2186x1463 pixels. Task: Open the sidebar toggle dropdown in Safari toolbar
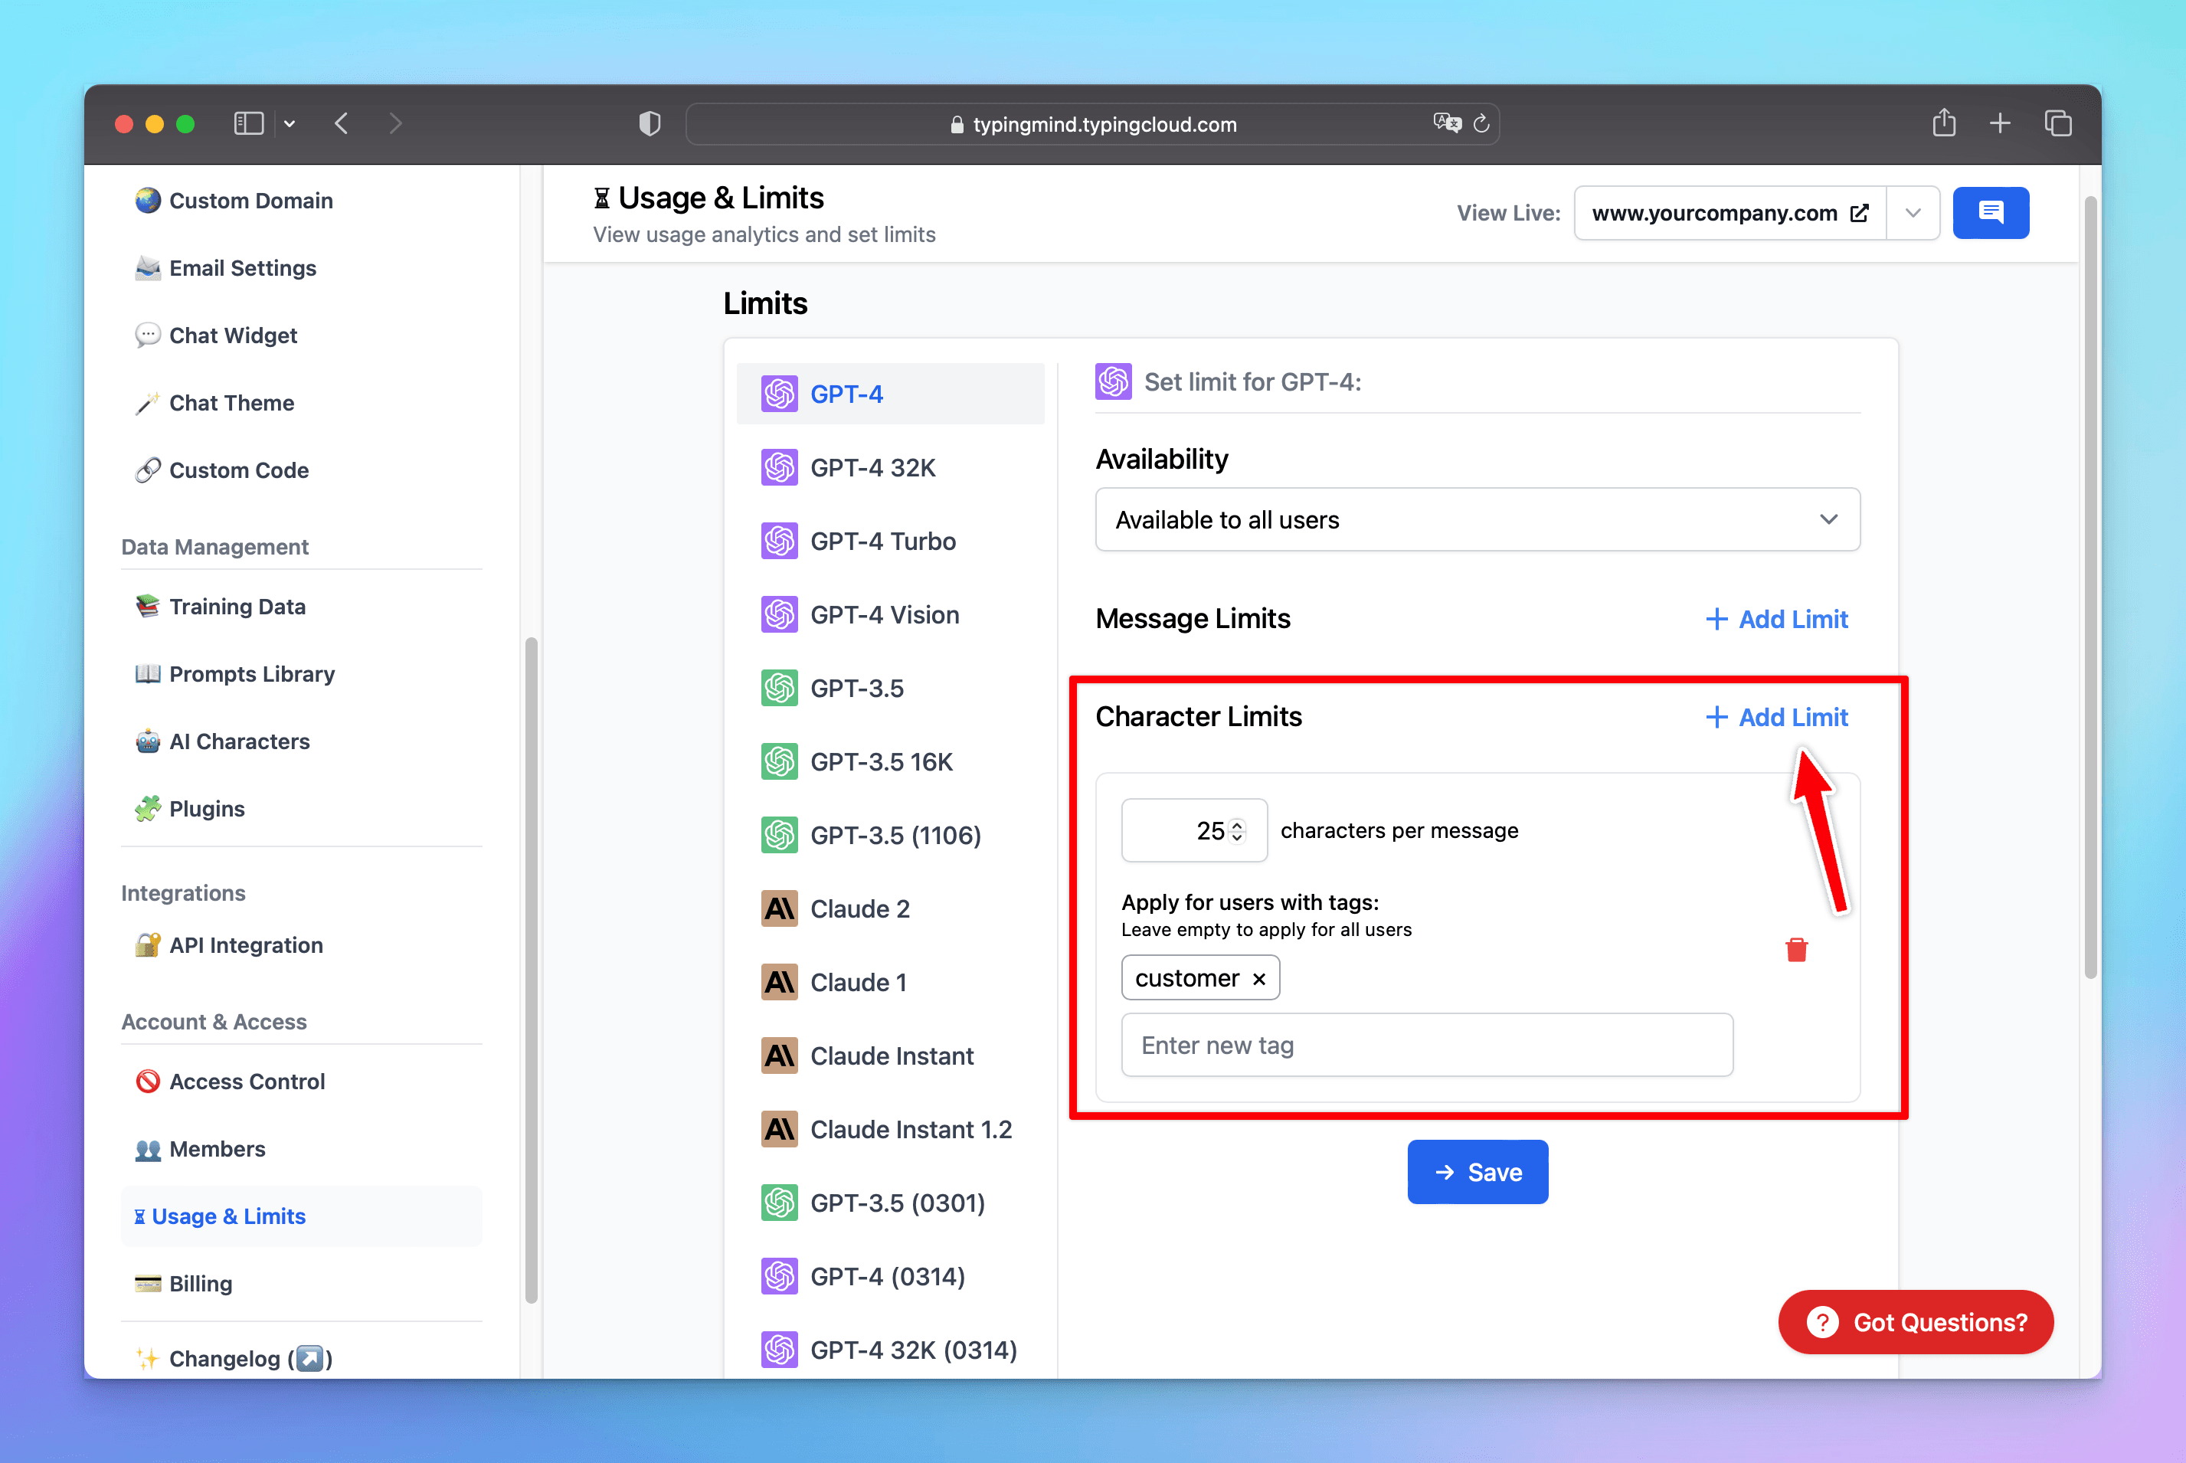tap(290, 123)
